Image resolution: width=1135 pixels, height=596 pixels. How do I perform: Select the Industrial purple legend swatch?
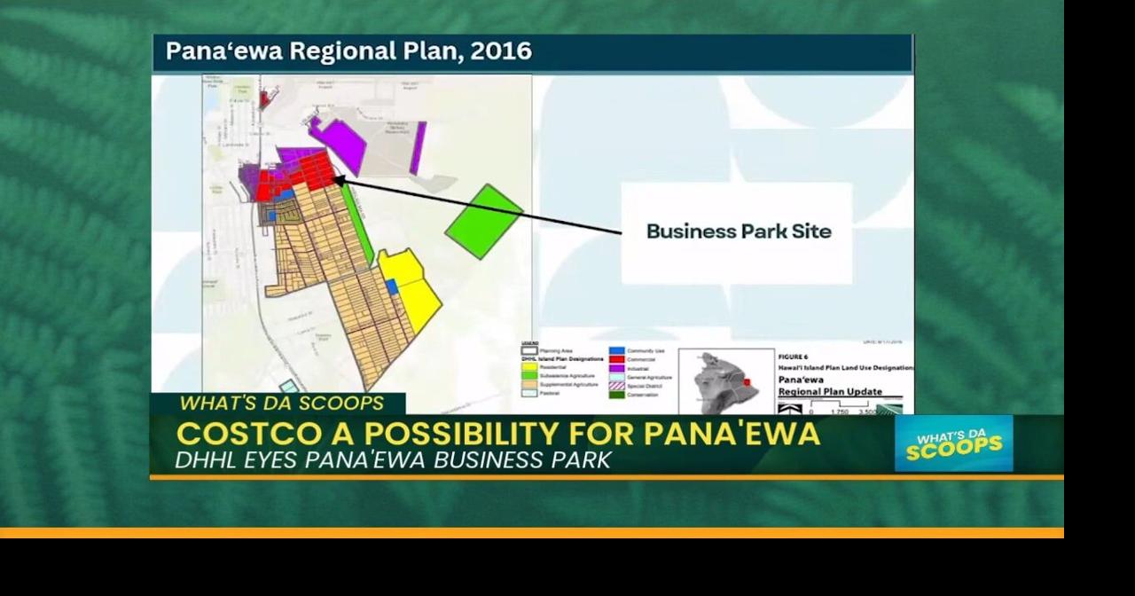pyautogui.click(x=616, y=368)
